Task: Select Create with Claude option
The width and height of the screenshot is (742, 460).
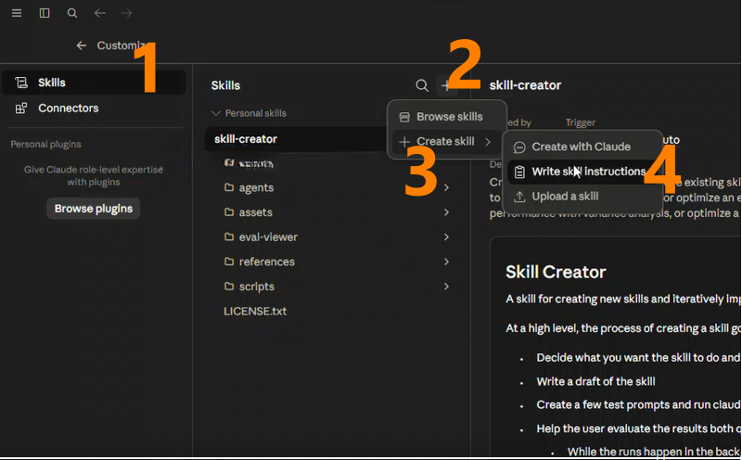Action: [x=583, y=147]
